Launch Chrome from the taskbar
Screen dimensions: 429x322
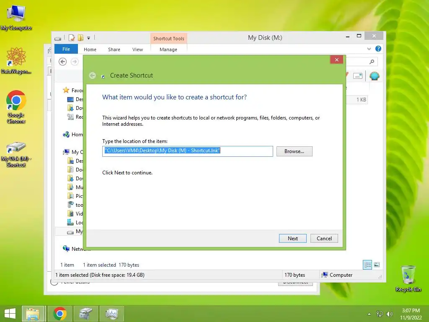point(59,314)
